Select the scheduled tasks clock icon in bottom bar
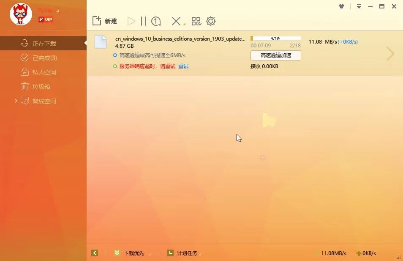This screenshot has height=261, width=403. click(170, 253)
